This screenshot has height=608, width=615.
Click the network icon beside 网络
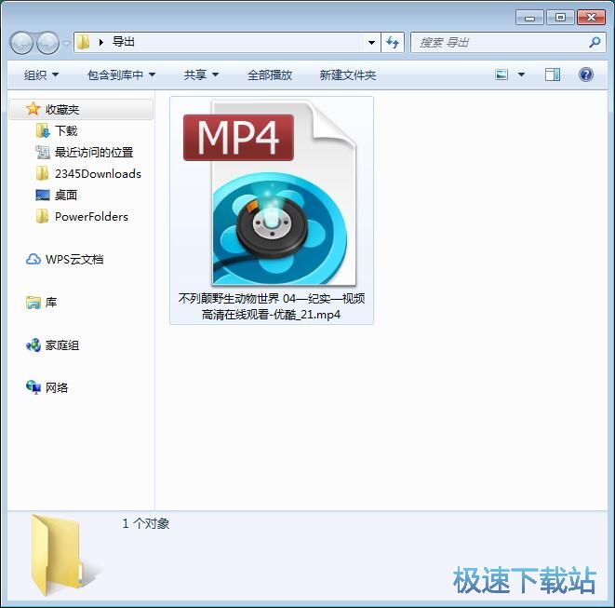(x=33, y=387)
